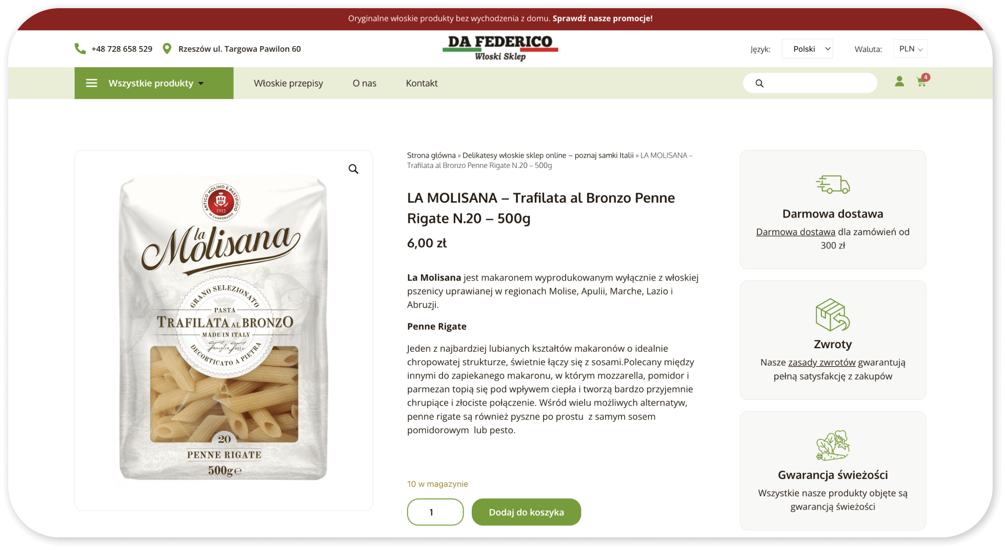Open the PLN currency dropdown
1005x550 pixels.
tap(910, 49)
